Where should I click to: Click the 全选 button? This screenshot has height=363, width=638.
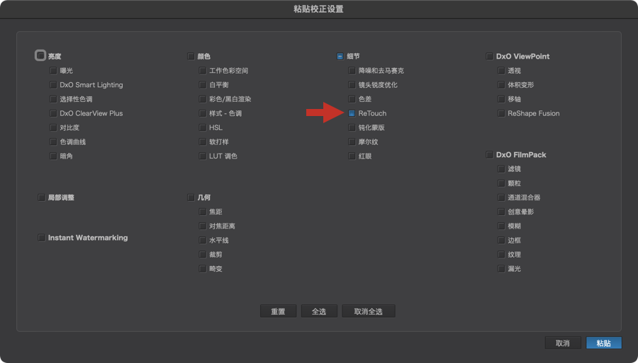point(319,311)
